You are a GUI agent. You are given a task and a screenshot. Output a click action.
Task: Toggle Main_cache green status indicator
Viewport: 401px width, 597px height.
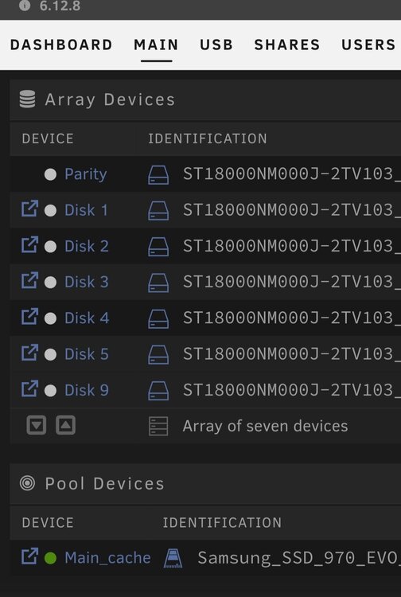[50, 558]
